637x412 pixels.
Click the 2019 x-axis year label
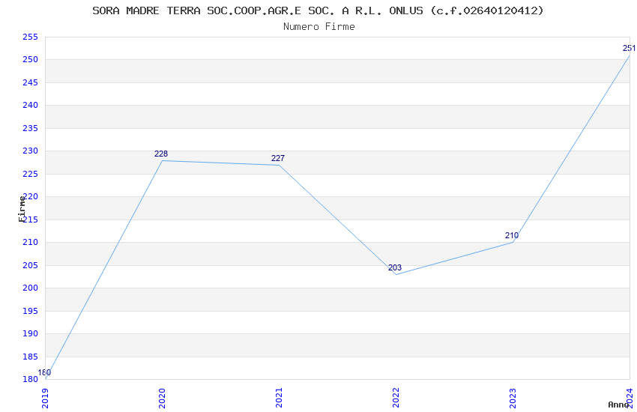45,399
